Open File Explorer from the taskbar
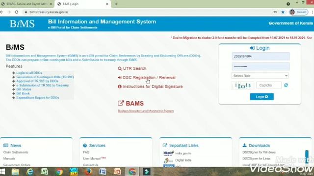Viewport: 314px width, 176px height. [15, 172]
